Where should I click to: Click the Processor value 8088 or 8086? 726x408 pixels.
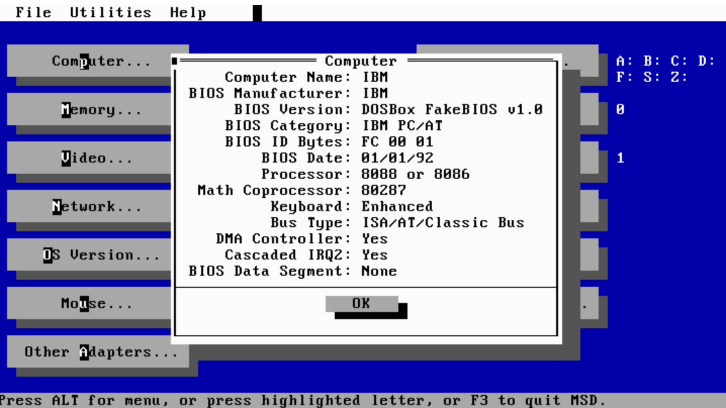coord(416,174)
